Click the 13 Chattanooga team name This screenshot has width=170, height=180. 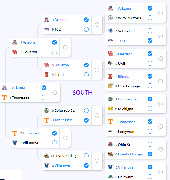tap(127, 86)
